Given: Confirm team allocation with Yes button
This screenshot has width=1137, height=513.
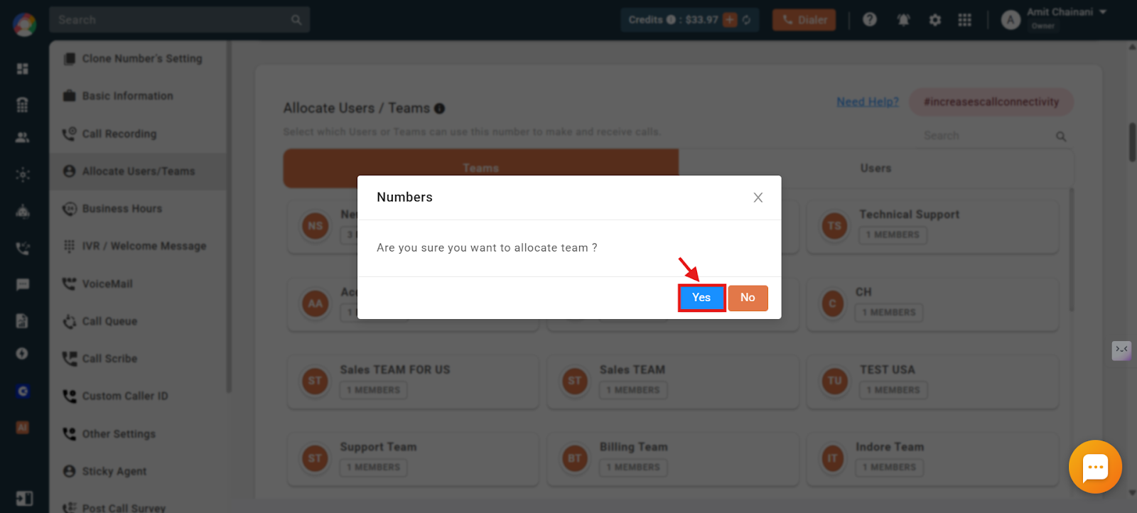Looking at the screenshot, I should click(x=701, y=298).
